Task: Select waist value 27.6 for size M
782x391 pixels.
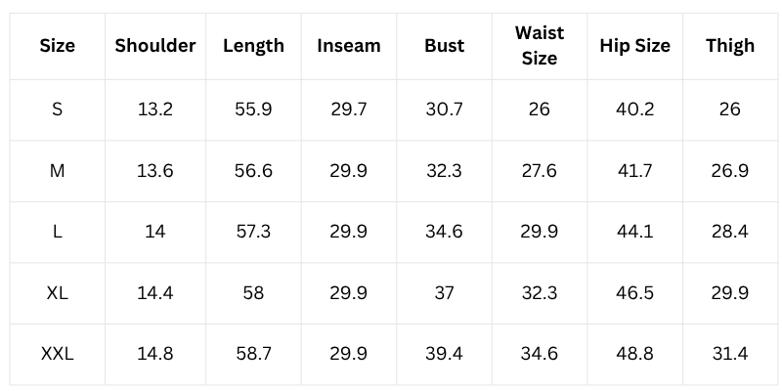Action: click(539, 171)
